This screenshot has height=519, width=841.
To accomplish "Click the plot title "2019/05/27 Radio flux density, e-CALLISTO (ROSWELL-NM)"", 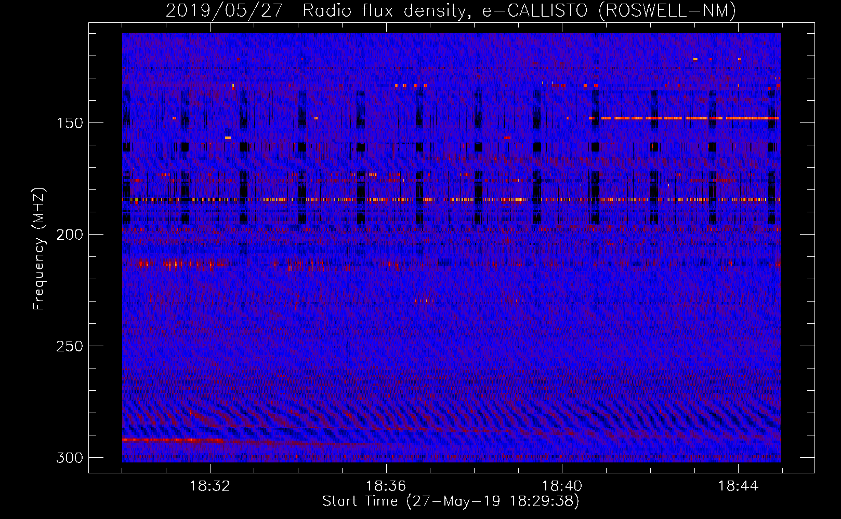I will [x=451, y=10].
